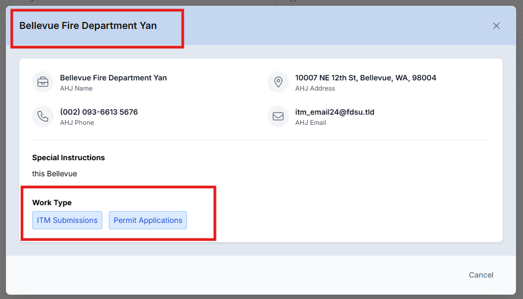Click the AHJ Name label
The height and width of the screenshot is (299, 523).
point(76,88)
